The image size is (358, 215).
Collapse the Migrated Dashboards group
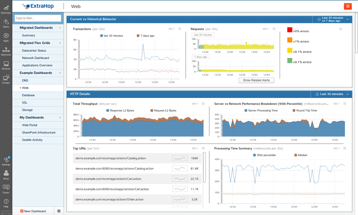60,28
